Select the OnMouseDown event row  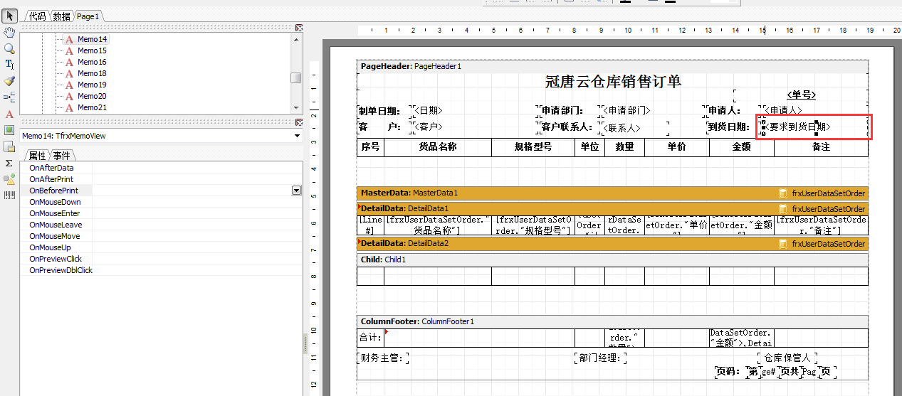[162, 202]
